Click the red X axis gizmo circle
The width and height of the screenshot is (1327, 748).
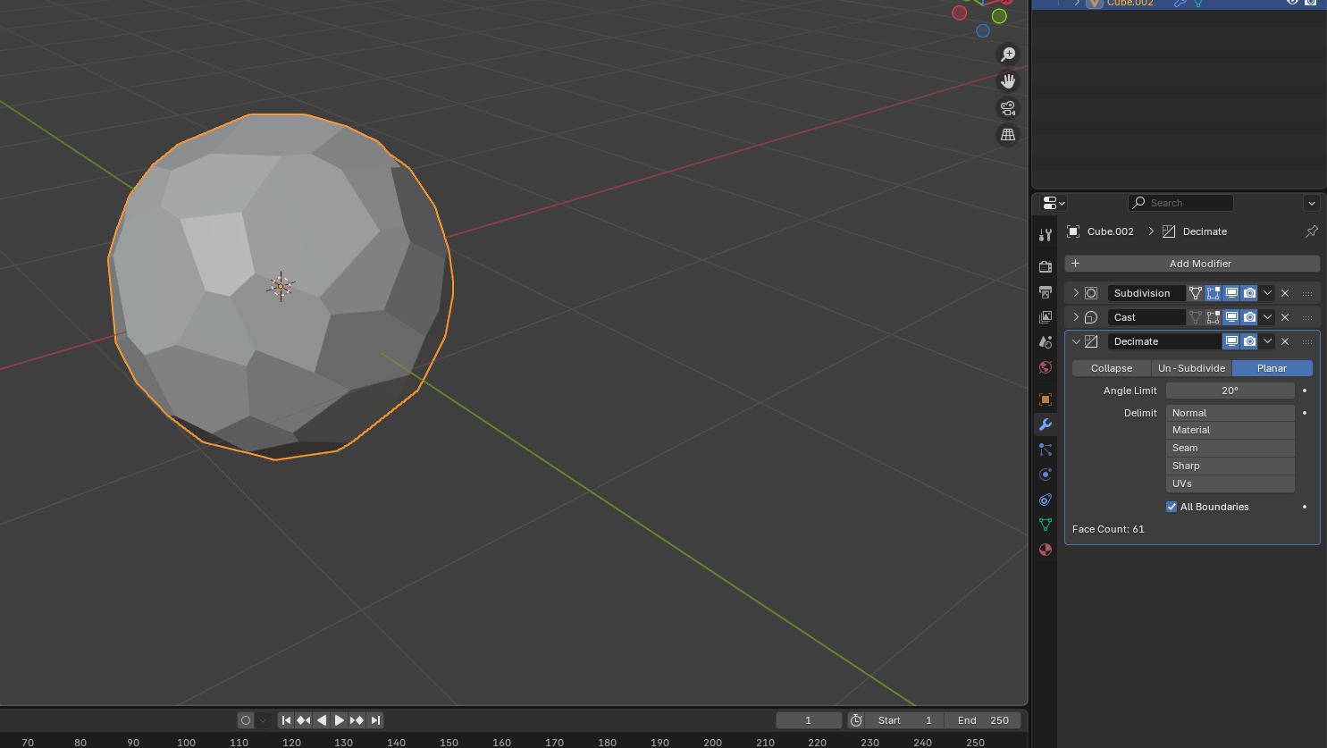960,13
